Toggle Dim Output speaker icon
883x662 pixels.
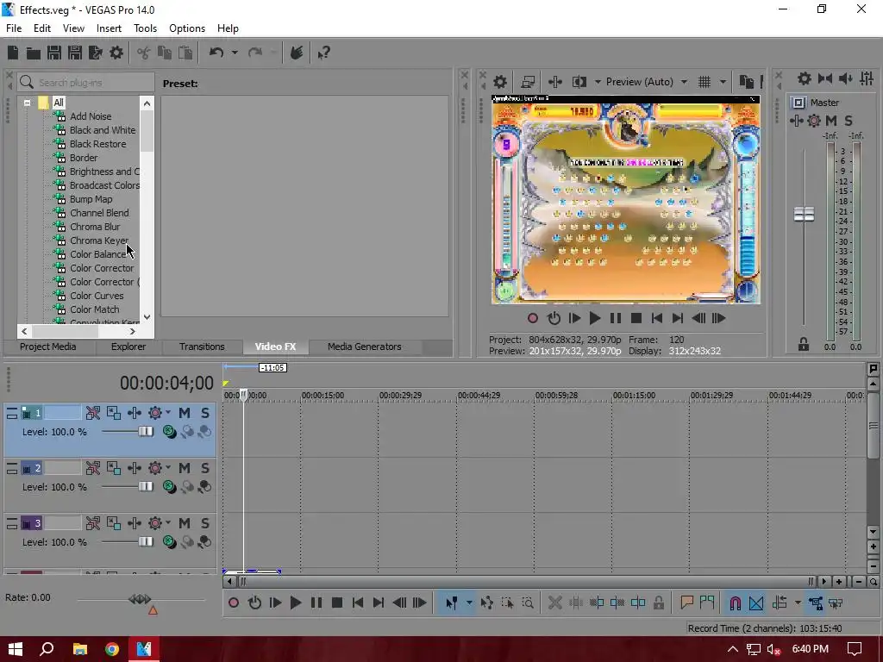[x=846, y=78]
